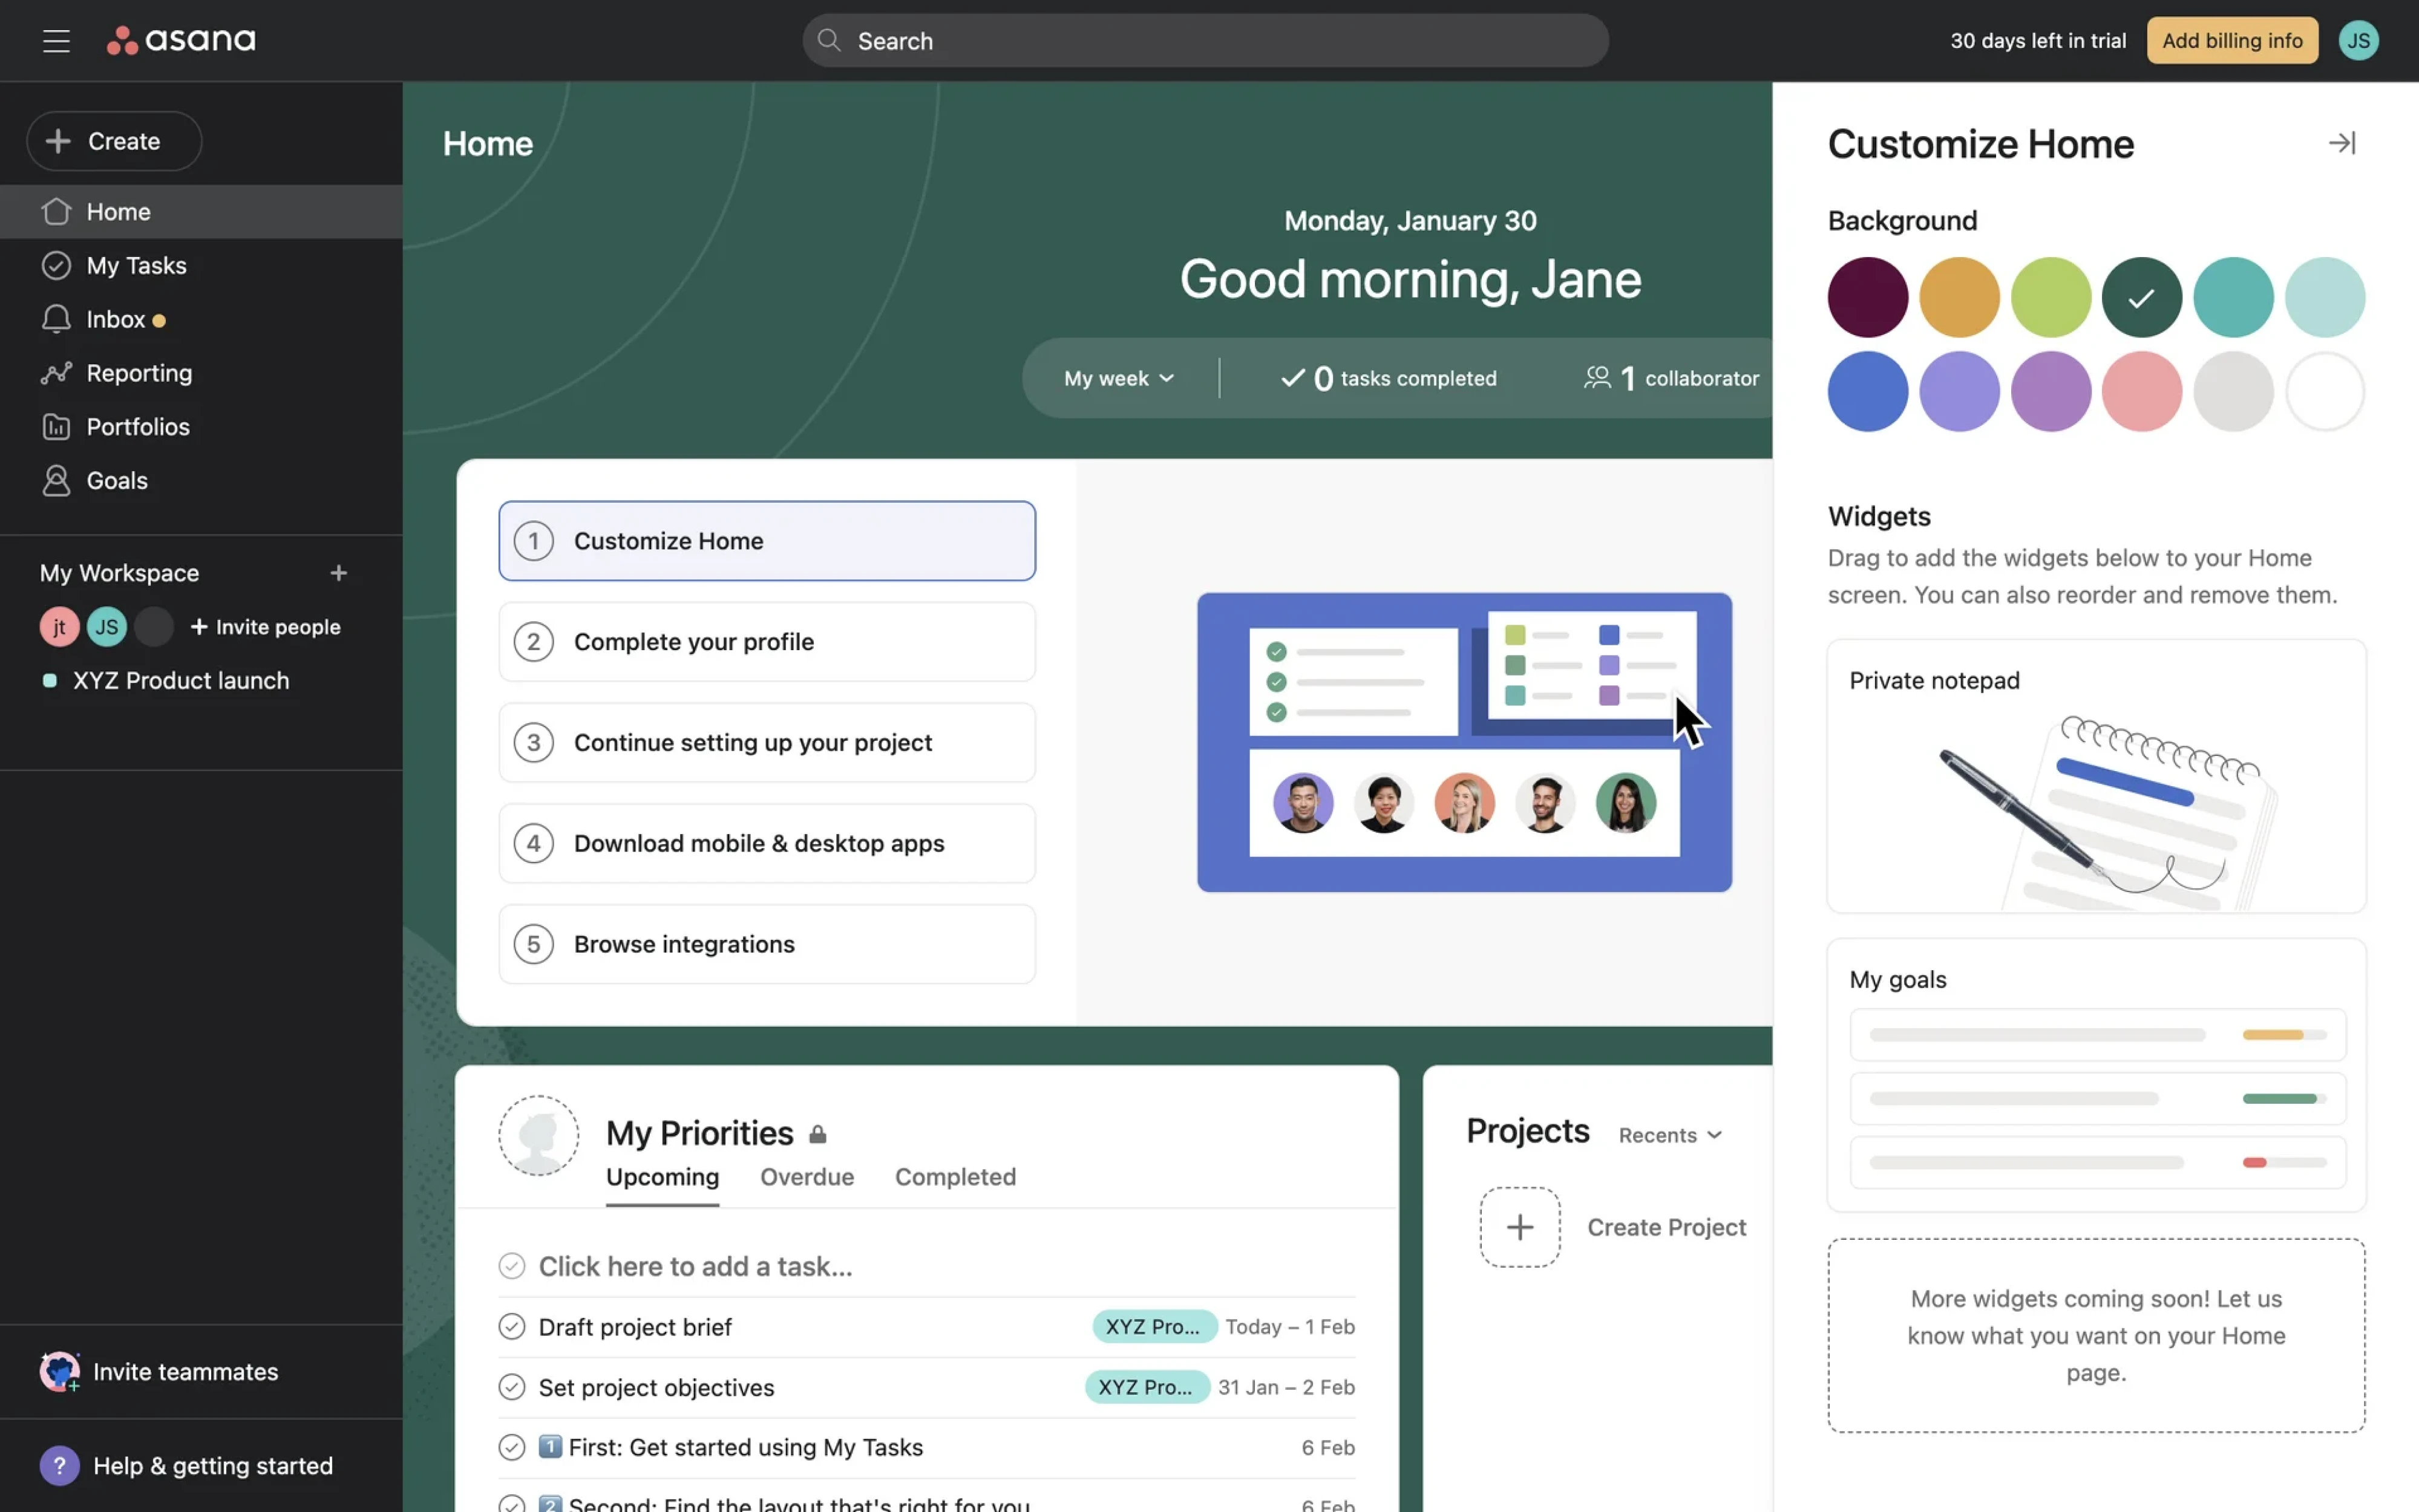Click the Reporting chart icon

56,373
